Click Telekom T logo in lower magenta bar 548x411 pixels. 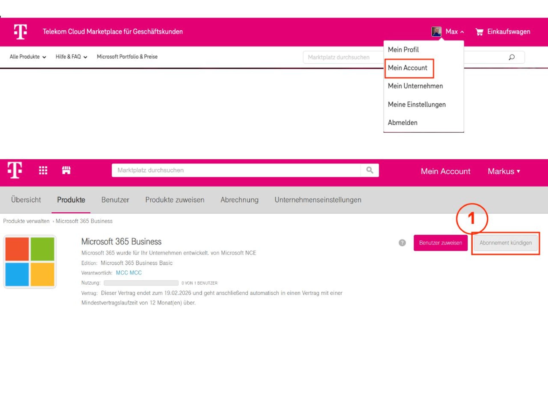(15, 170)
